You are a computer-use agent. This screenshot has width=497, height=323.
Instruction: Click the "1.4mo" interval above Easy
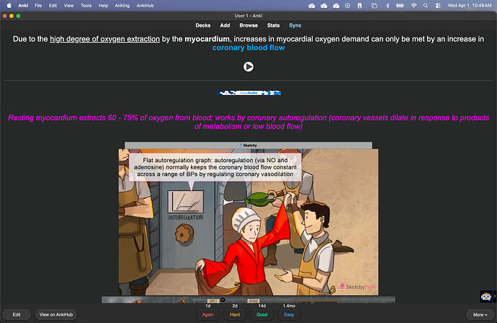[x=289, y=306]
